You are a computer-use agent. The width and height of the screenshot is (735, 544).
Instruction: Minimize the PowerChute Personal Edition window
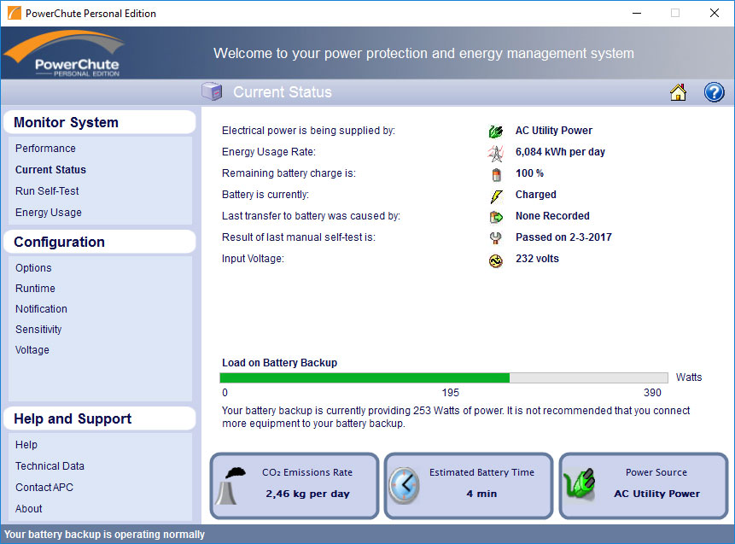point(637,13)
